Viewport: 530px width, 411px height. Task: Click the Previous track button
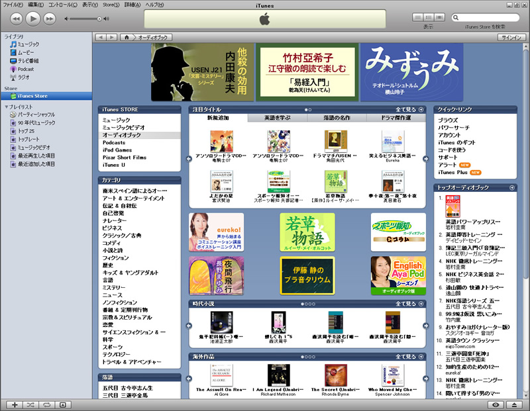tap(16, 19)
